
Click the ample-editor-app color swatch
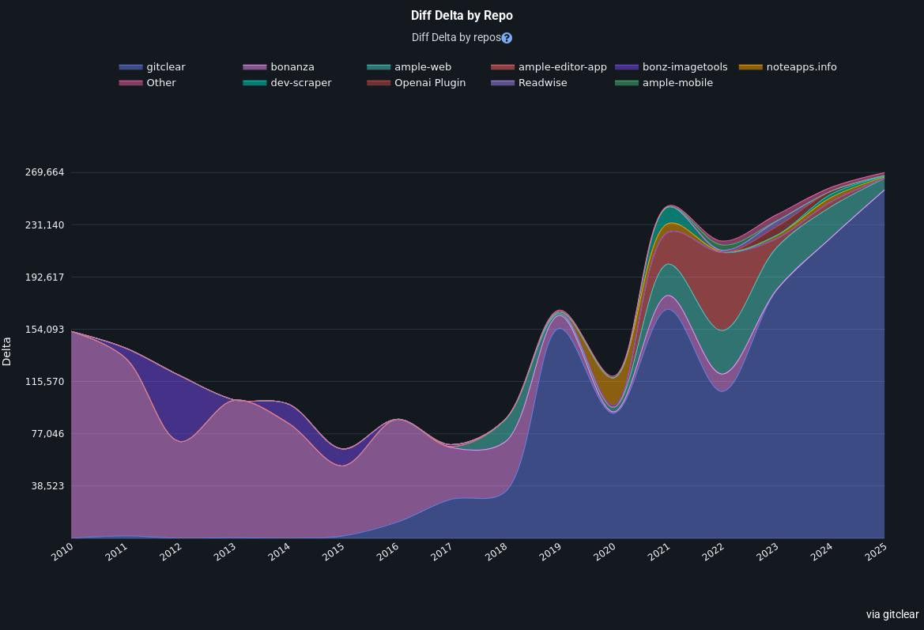[x=503, y=67]
